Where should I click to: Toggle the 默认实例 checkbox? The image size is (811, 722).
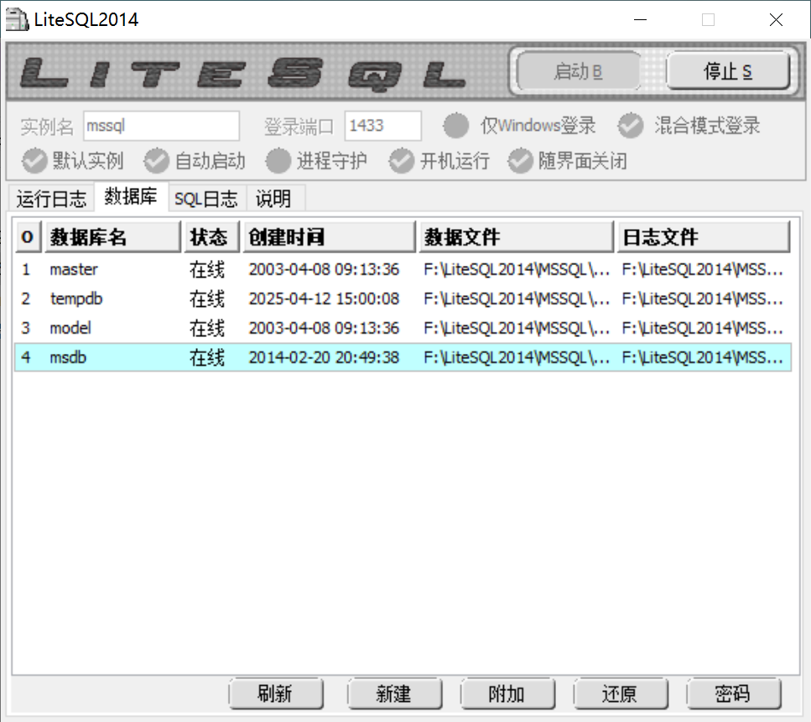[35, 160]
